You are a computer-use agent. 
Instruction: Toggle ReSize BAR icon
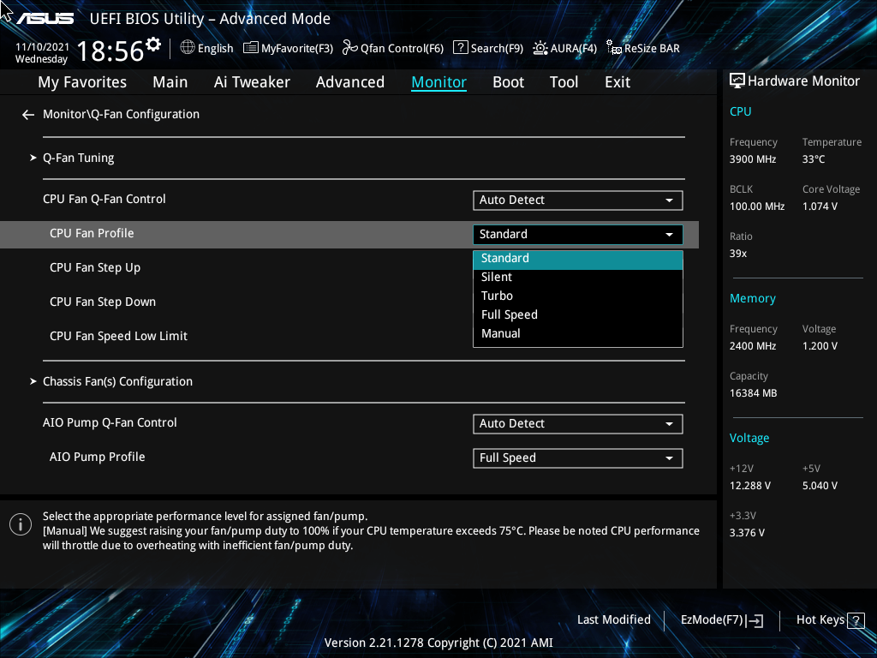pyautogui.click(x=614, y=48)
